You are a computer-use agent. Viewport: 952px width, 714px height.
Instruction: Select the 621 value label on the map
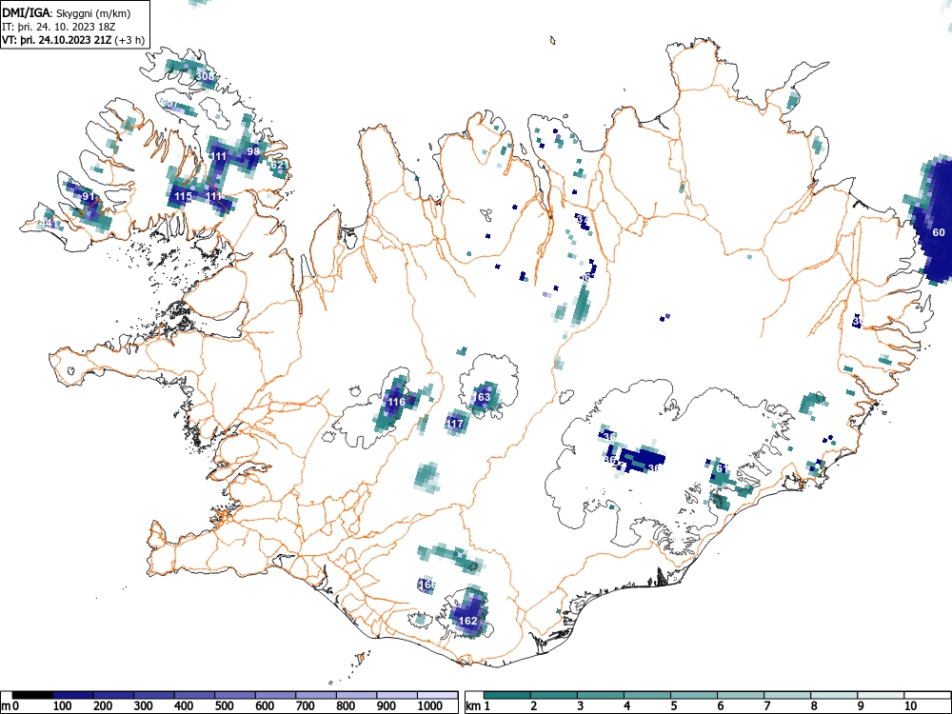pyautogui.click(x=278, y=165)
